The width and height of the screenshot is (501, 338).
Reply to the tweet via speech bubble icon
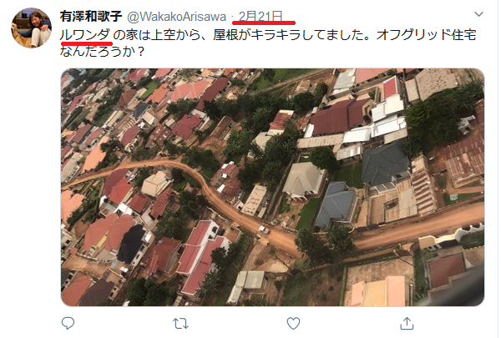pos(68,323)
